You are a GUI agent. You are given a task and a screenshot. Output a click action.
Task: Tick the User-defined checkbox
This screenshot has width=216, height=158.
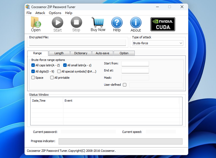point(125,85)
